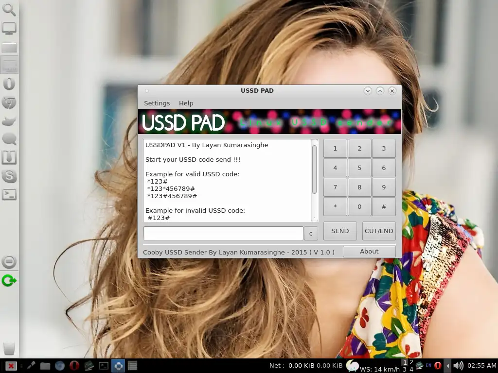Click keypad button 6
Viewport: 498px width, 373px height.
[x=384, y=168]
